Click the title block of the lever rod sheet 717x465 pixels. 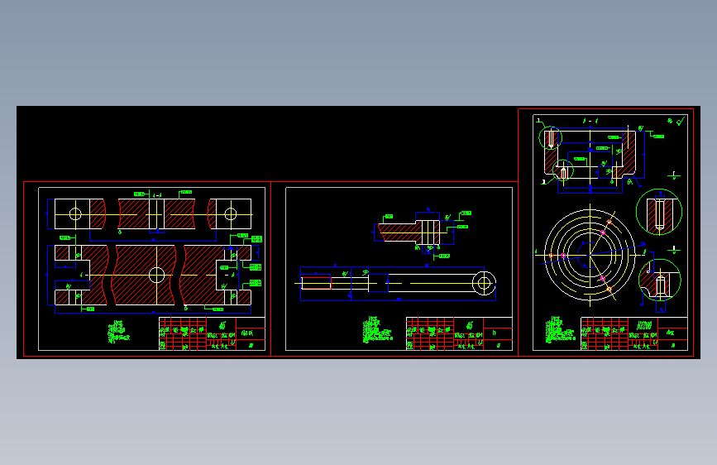click(x=459, y=333)
